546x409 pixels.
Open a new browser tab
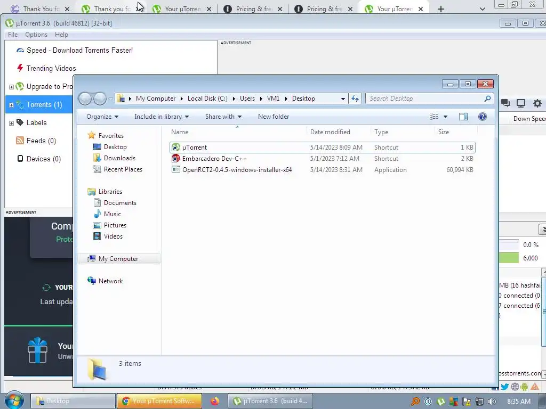441,9
